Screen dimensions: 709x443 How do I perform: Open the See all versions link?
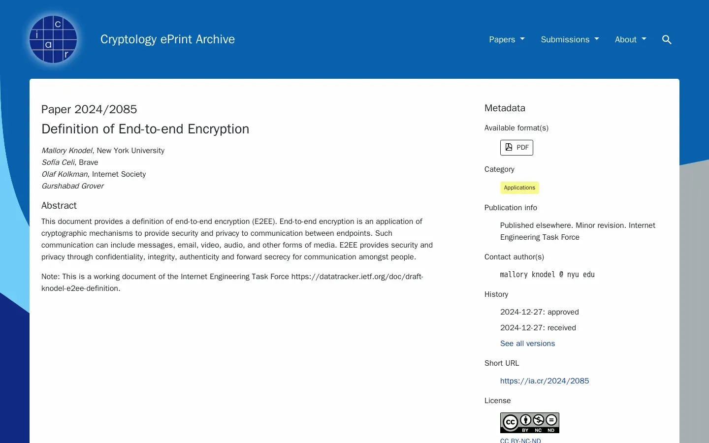click(527, 344)
